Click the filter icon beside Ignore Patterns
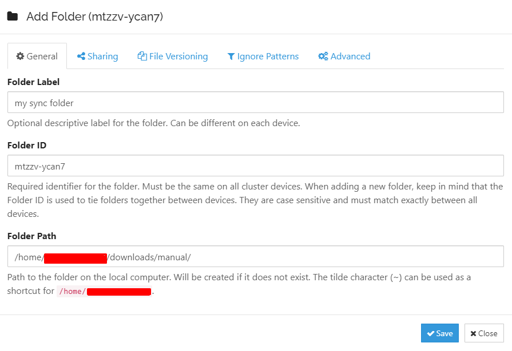This screenshot has width=512, height=351. coord(231,56)
